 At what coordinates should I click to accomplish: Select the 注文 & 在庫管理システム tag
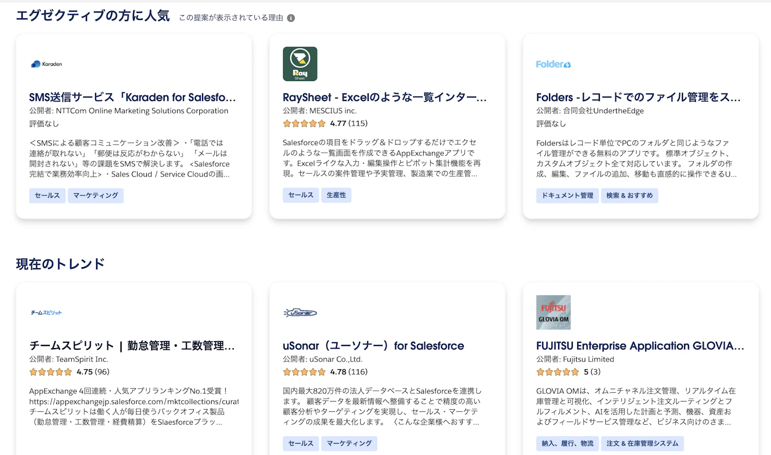point(642,443)
